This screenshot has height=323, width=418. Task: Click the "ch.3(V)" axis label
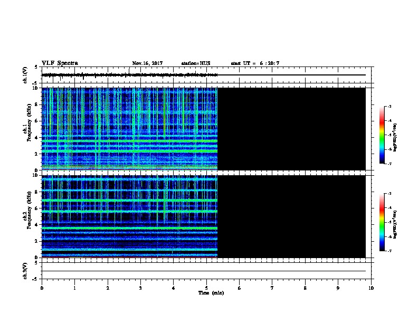tap(25, 271)
